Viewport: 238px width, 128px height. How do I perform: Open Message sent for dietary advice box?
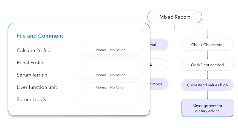(x=207, y=108)
